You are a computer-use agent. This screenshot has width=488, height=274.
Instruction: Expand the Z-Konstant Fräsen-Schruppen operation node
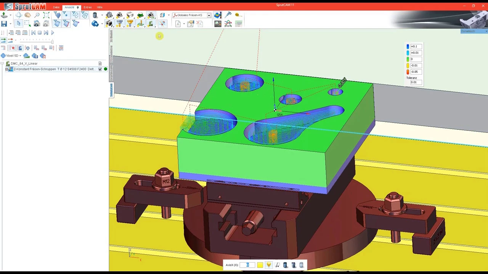(x=6, y=69)
